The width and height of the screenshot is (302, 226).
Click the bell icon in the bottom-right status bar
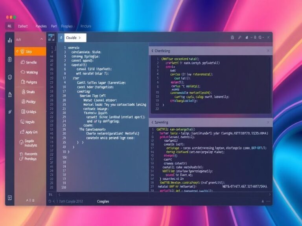[x=263, y=201]
